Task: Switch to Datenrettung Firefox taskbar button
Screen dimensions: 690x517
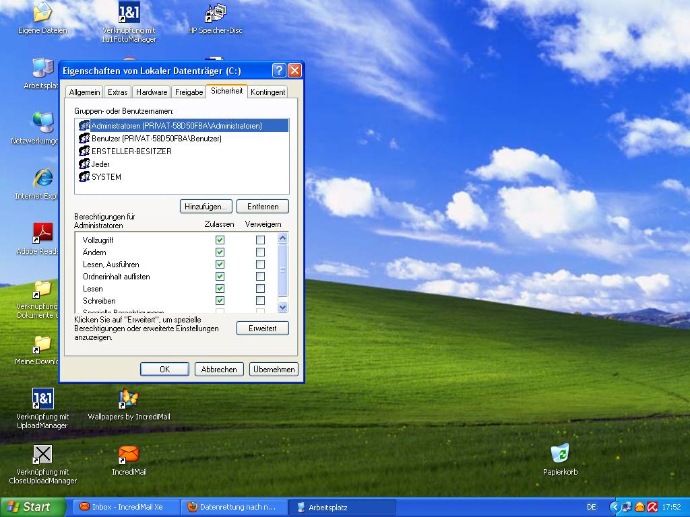Action: click(234, 507)
